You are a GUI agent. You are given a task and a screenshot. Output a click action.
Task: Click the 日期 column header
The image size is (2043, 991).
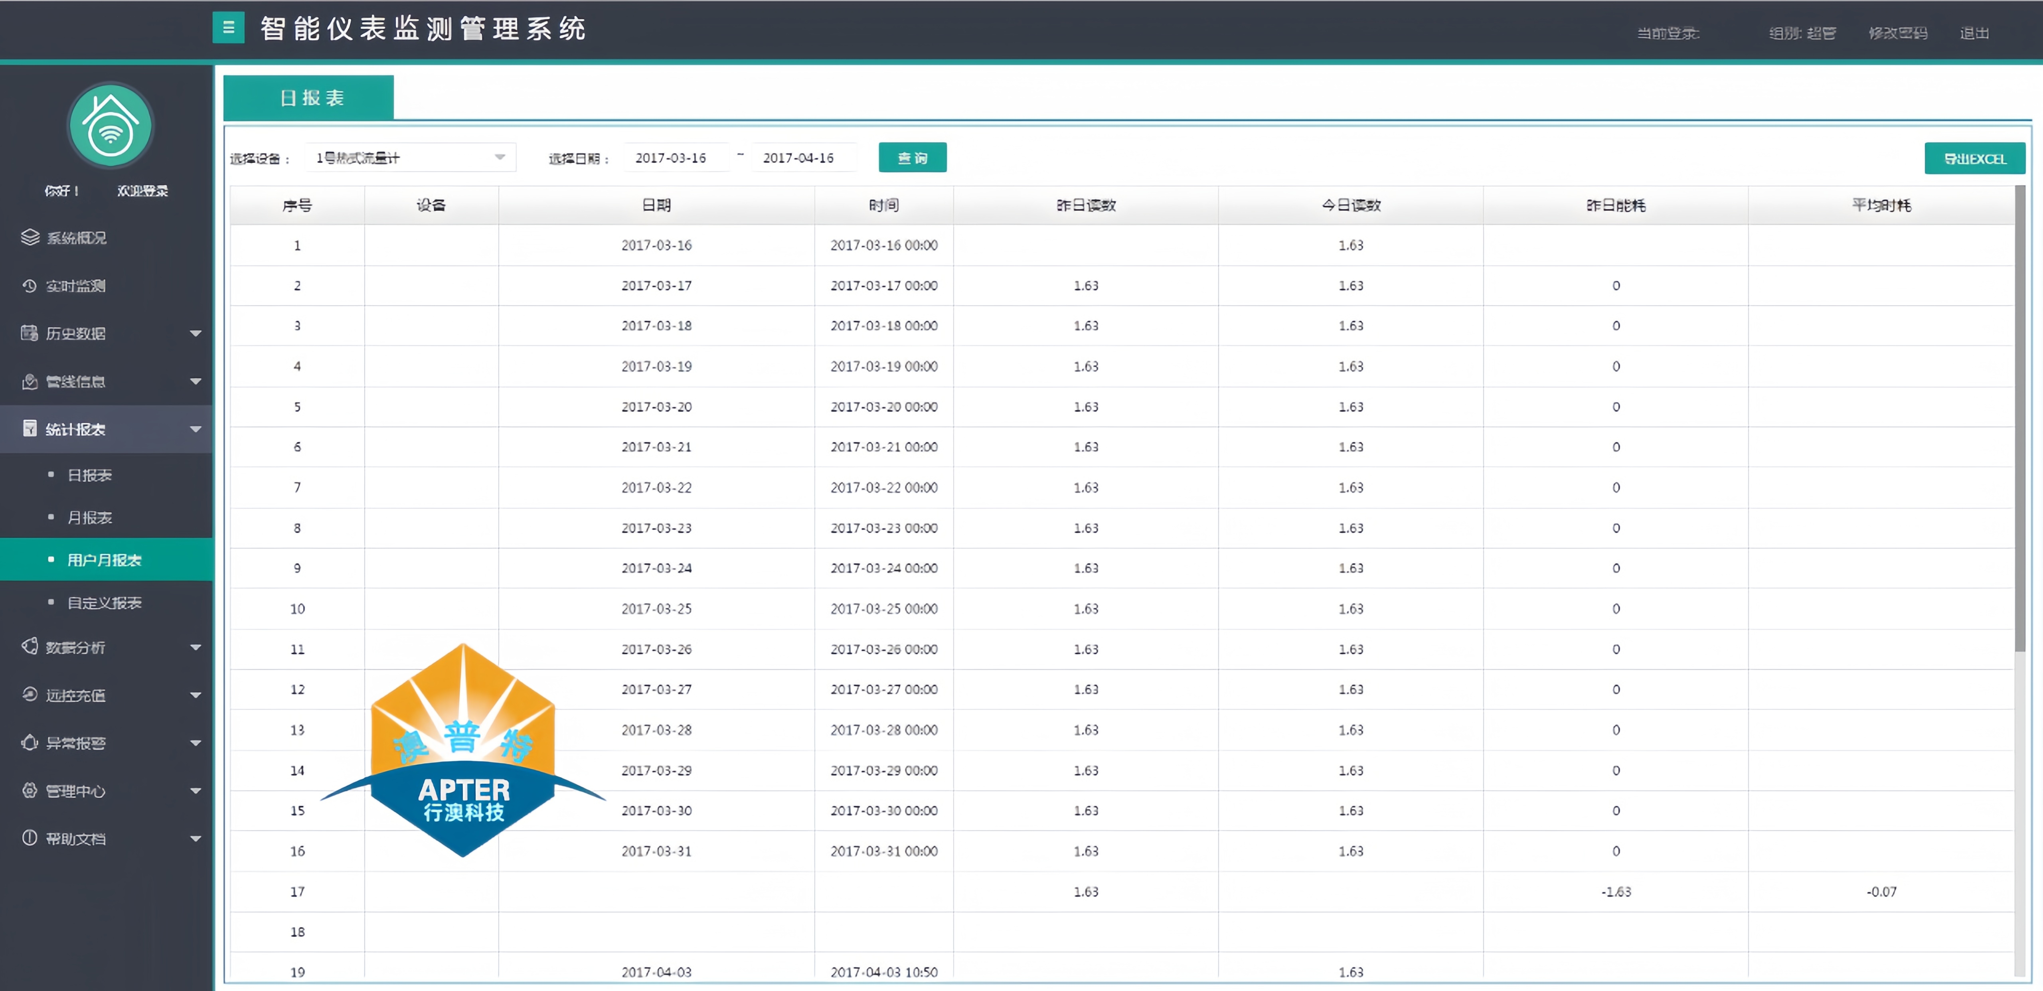coord(656,205)
